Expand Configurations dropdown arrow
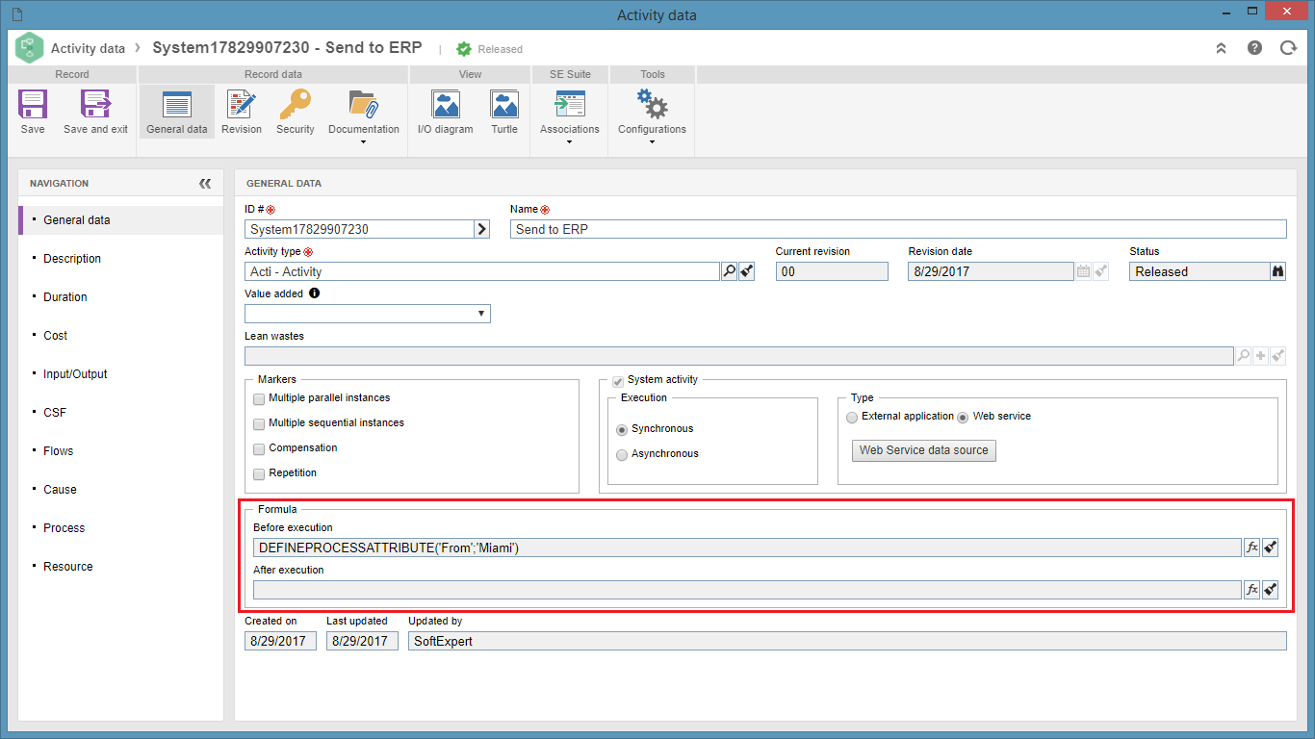This screenshot has width=1315, height=739. [652, 142]
